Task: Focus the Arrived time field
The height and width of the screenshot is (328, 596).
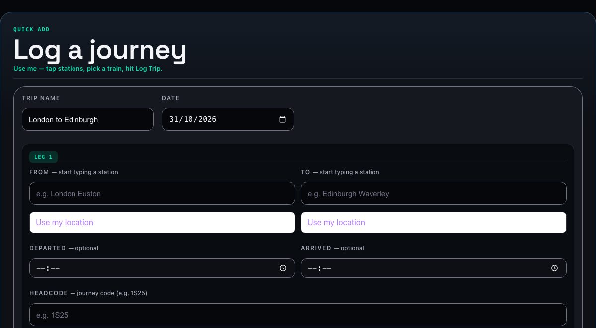Action: coord(434,268)
